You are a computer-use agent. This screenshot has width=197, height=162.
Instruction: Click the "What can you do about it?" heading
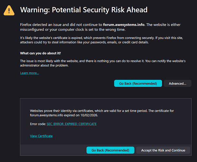41,53
